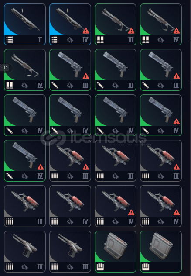Click warning triangle on green tier III shotgun
This screenshot has width=191, height=276.
click(131, 31)
